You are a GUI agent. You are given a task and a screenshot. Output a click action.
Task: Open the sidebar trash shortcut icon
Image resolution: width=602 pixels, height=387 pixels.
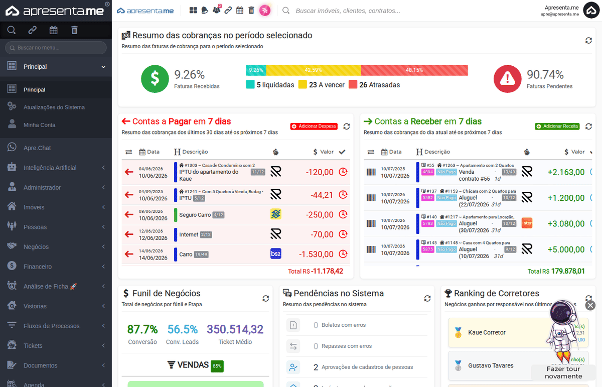(x=74, y=30)
